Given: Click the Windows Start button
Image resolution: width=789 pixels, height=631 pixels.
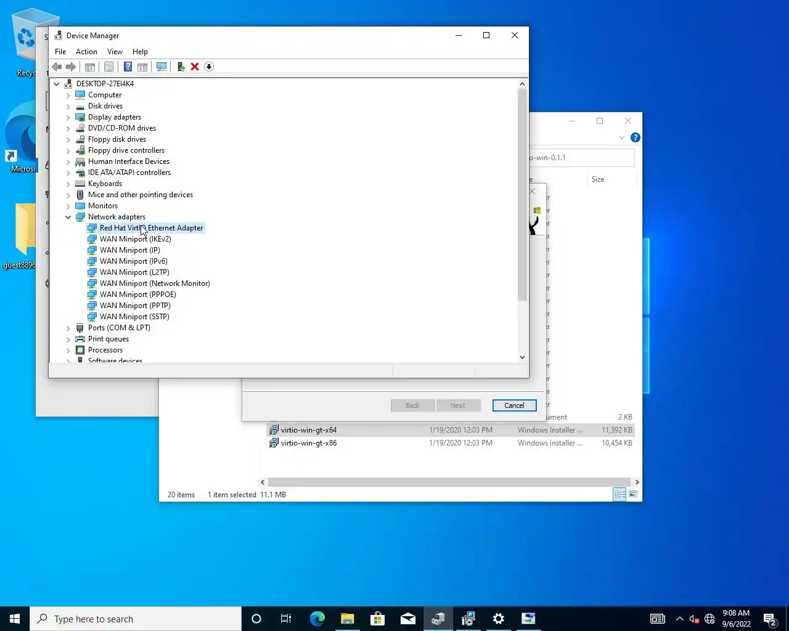Looking at the screenshot, I should point(15,619).
